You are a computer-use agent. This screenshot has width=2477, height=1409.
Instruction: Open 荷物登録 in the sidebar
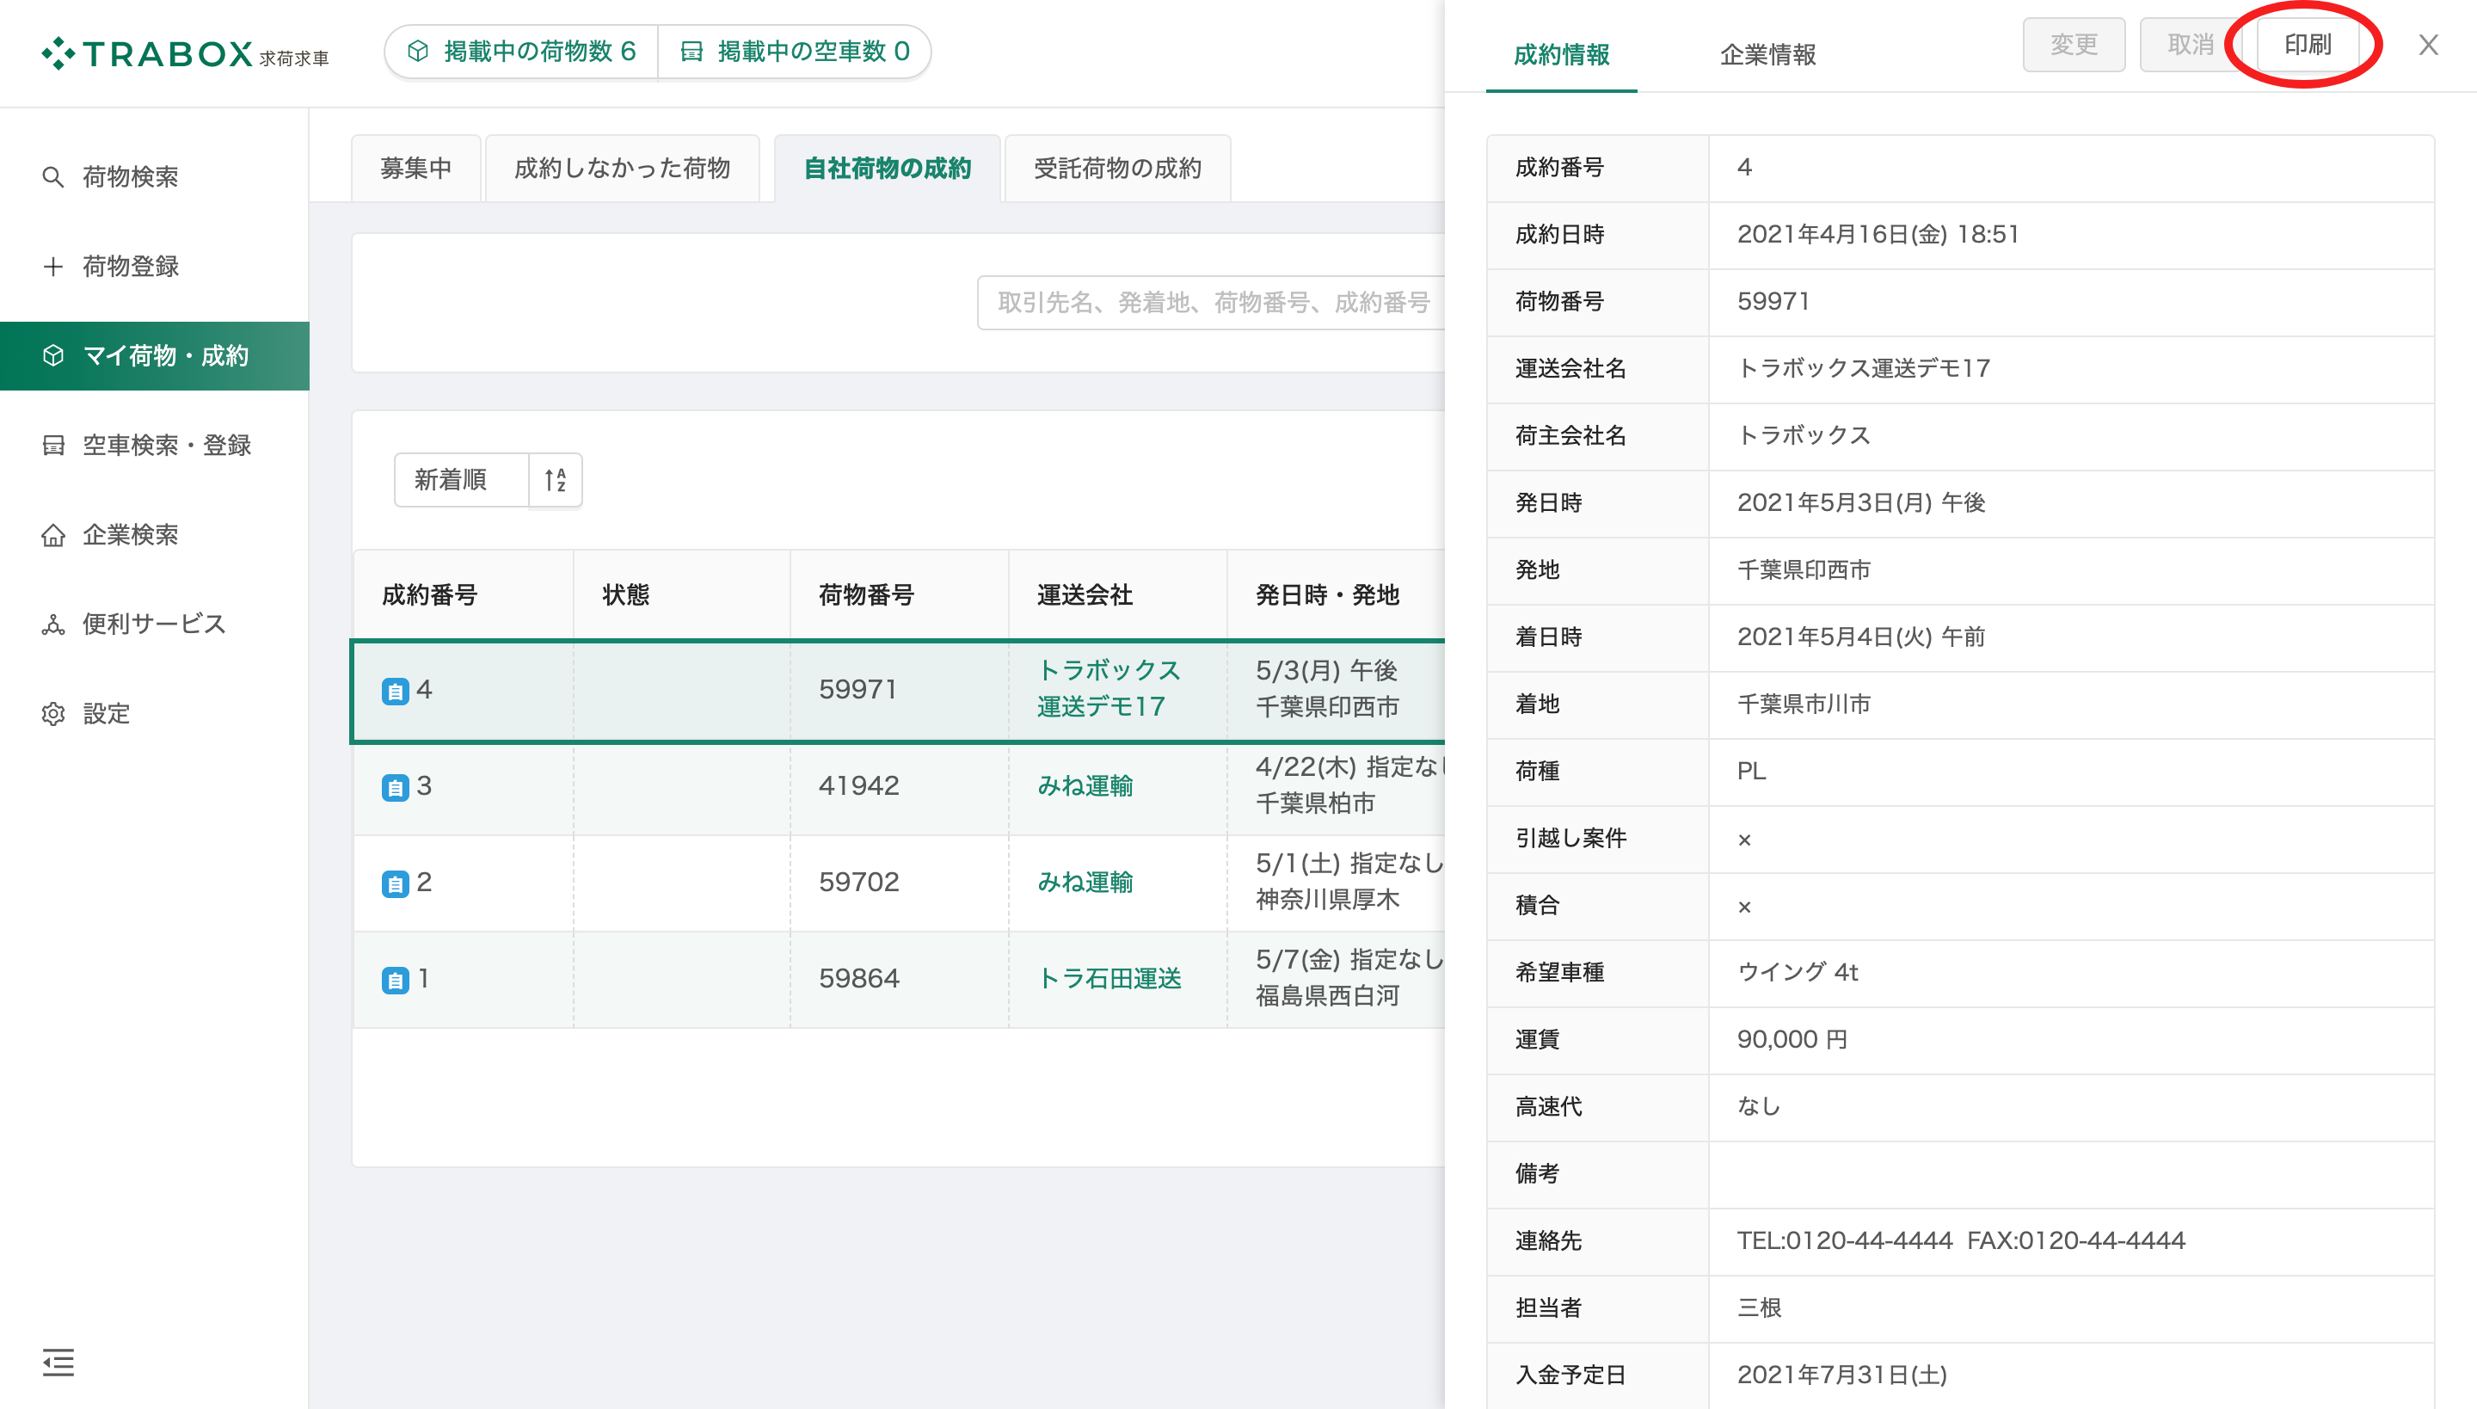(155, 266)
